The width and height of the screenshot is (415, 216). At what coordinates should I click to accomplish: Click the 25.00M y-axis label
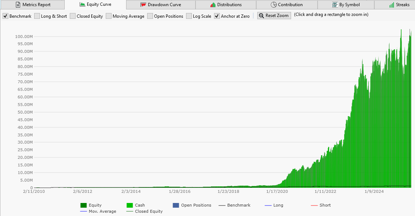coord(25,150)
